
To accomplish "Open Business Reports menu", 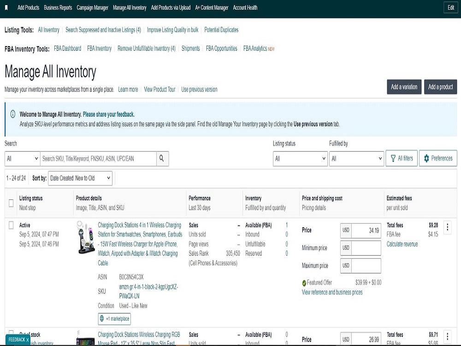I will 58,8.
